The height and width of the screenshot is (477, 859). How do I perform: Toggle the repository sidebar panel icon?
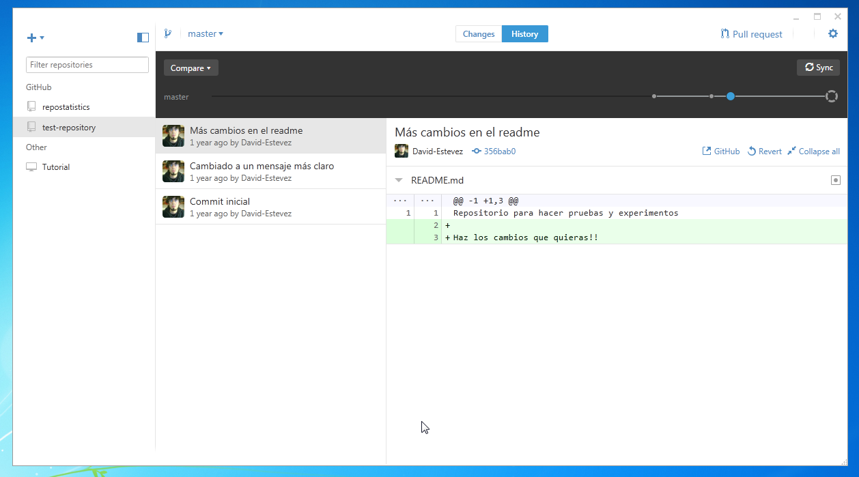(x=143, y=38)
